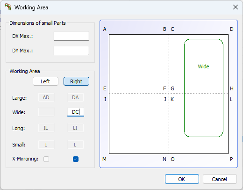This screenshot has height=190, width=243.
Task: Click the empty left Wide field
Action: 46,112
